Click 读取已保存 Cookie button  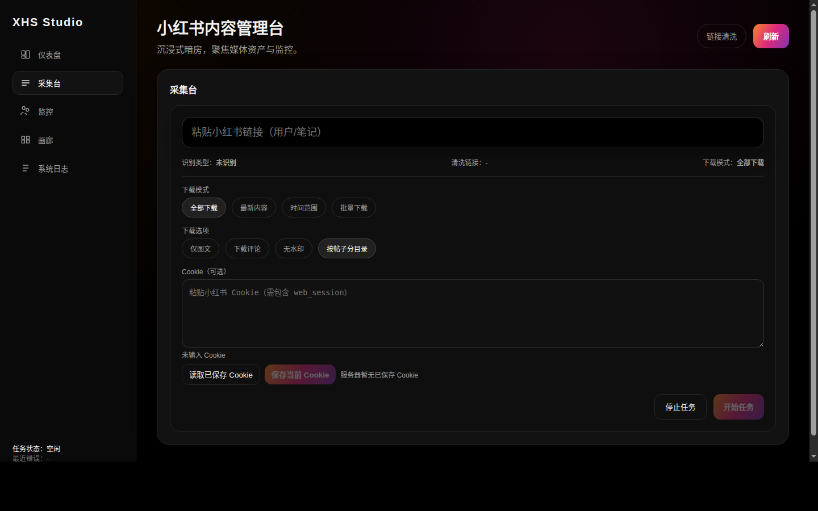[x=221, y=375]
